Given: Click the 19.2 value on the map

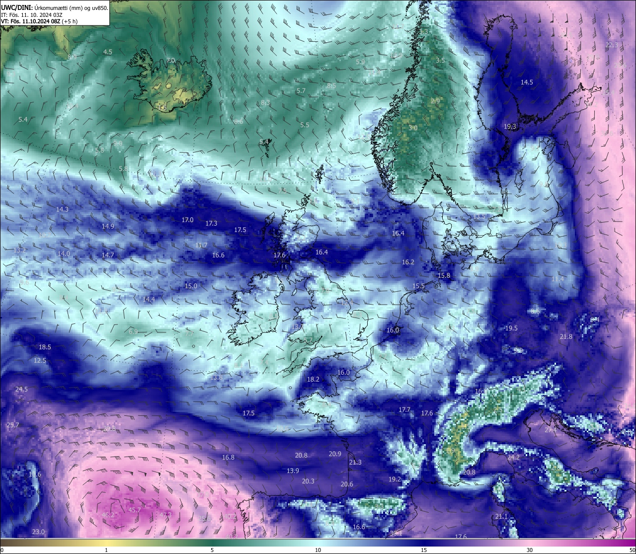Looking at the screenshot, I should [395, 479].
